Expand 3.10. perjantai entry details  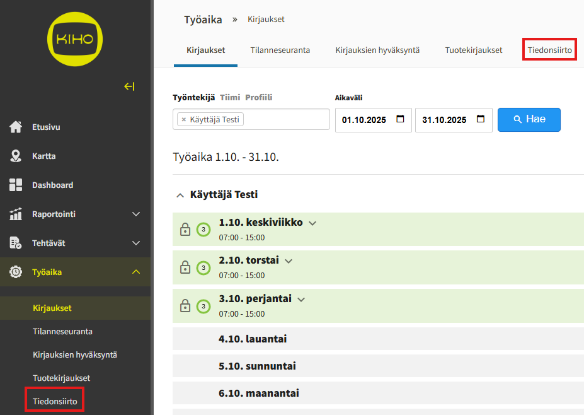[301, 300]
